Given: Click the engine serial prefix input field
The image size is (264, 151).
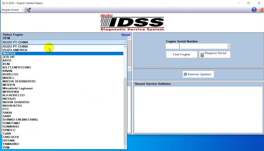Looking at the screenshot, I should pyautogui.click(x=172, y=46).
